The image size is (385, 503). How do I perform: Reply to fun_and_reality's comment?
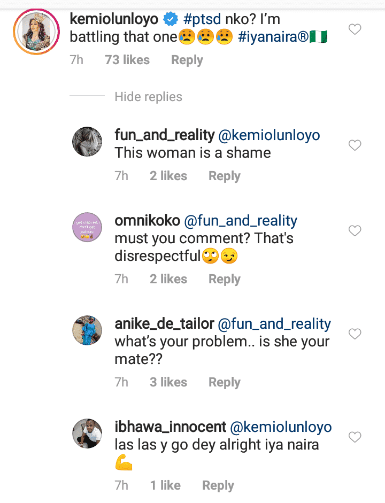(224, 176)
